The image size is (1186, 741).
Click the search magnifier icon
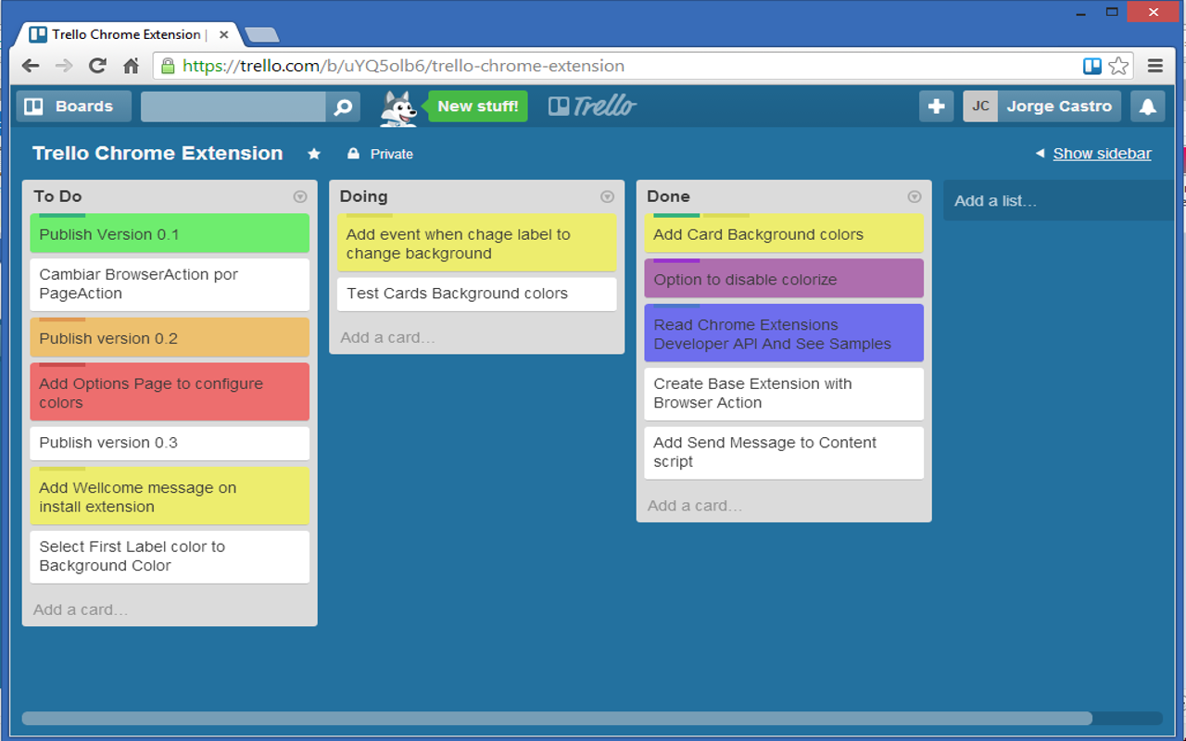tap(343, 107)
